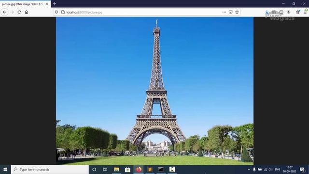
Task: Save page to Pocket
Action: (231, 12)
